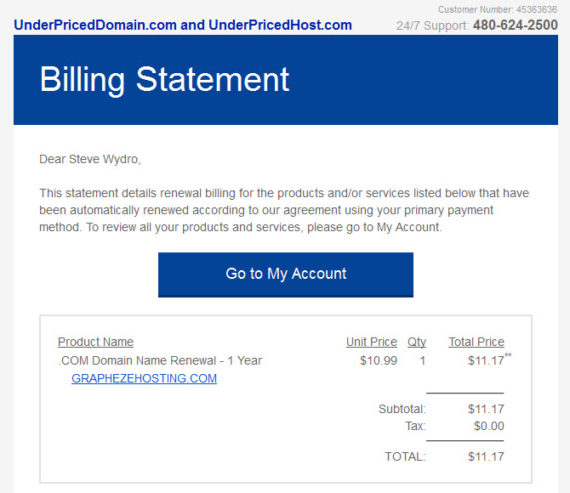The image size is (570, 493).
Task: Click the $11.17 line total with asterisks
Action: pyautogui.click(x=489, y=360)
